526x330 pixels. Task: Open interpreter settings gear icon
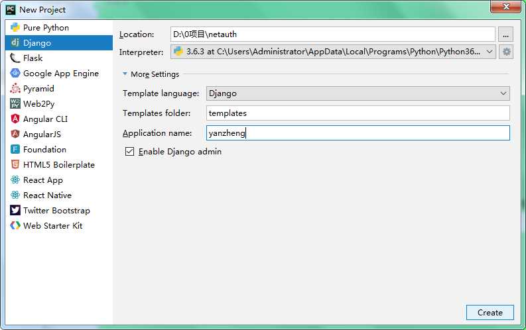(x=506, y=52)
